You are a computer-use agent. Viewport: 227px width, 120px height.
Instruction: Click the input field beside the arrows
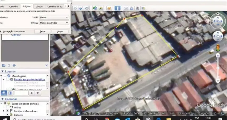click(x=21, y=93)
